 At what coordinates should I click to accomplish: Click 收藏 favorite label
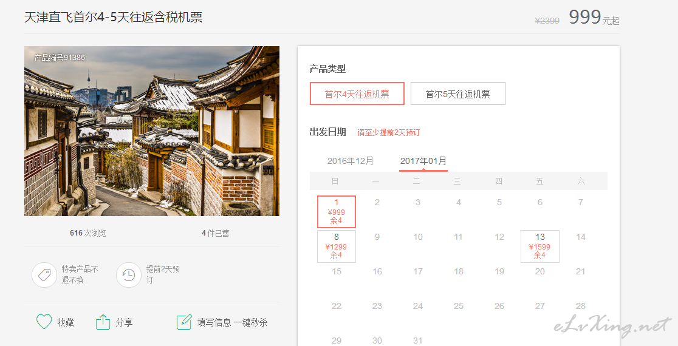pos(66,322)
